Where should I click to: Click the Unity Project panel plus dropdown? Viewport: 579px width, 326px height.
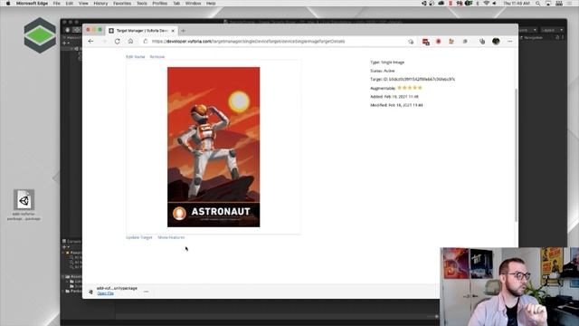(x=66, y=247)
